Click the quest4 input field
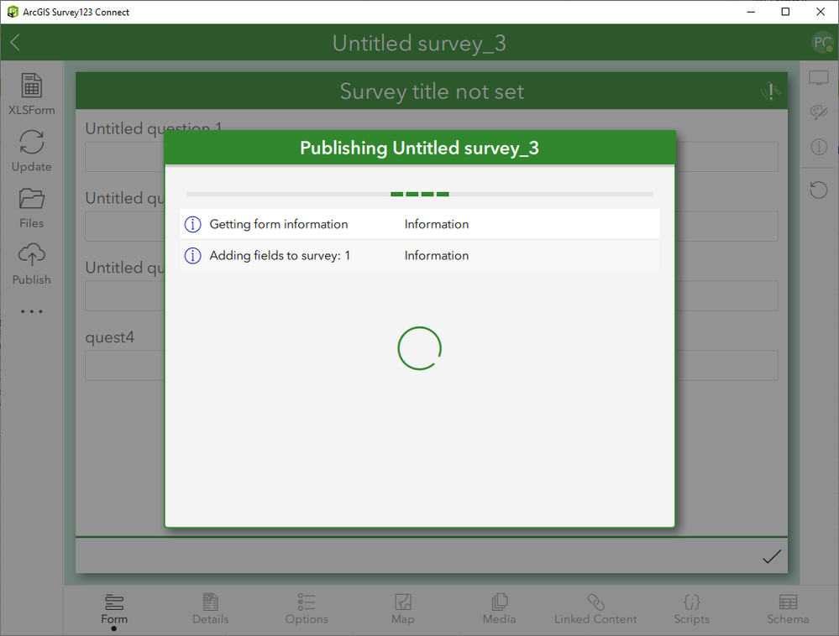839x636 pixels. [x=123, y=365]
